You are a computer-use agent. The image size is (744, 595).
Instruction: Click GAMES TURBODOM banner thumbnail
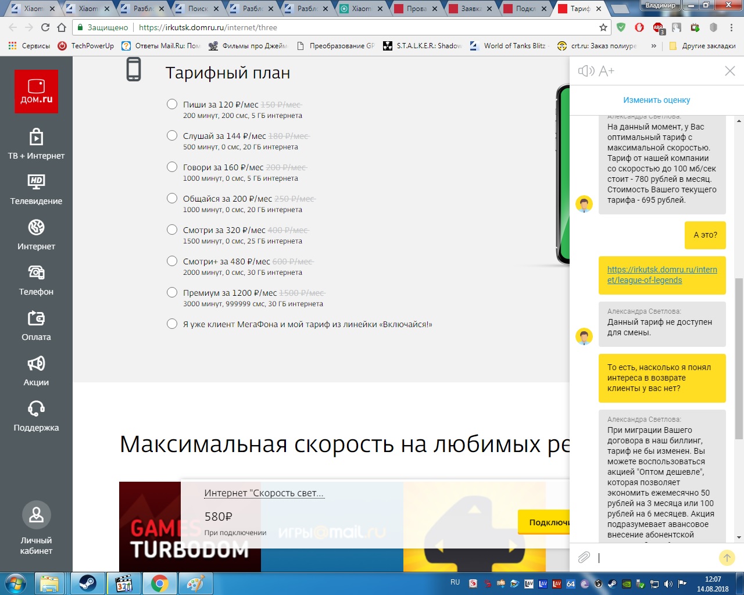pos(190,526)
